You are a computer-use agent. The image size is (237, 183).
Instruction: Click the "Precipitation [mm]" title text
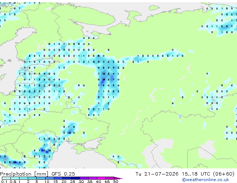[x=24, y=174]
